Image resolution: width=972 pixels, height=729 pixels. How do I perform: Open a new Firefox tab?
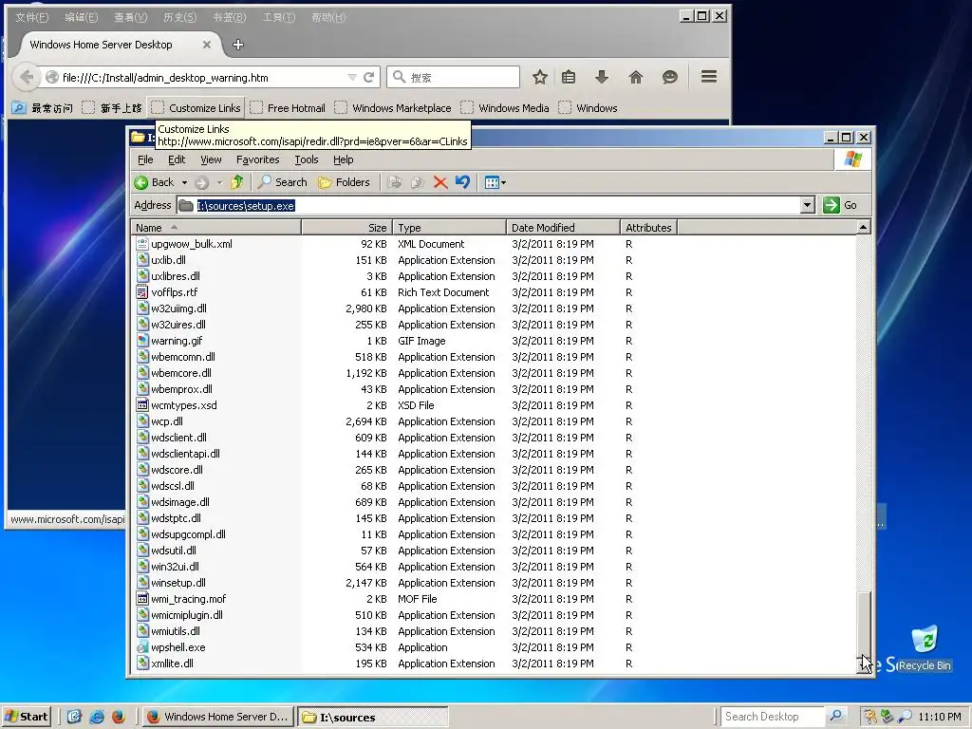point(238,45)
